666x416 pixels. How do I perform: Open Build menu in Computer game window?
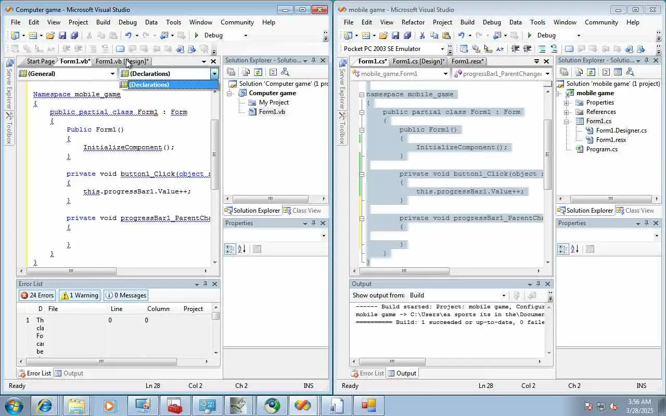[x=103, y=22]
